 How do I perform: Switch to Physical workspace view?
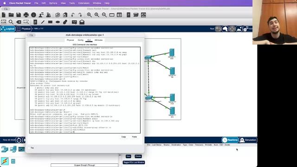click(24, 29)
